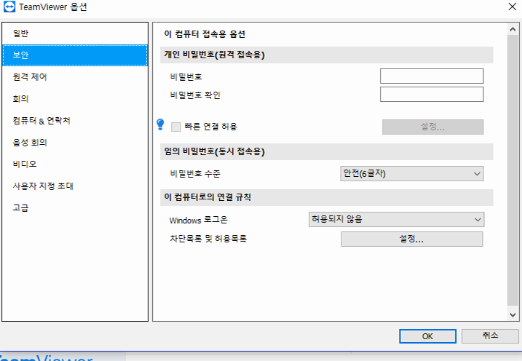Click the Windows 로그온 label
522x361 pixels.
199,220
